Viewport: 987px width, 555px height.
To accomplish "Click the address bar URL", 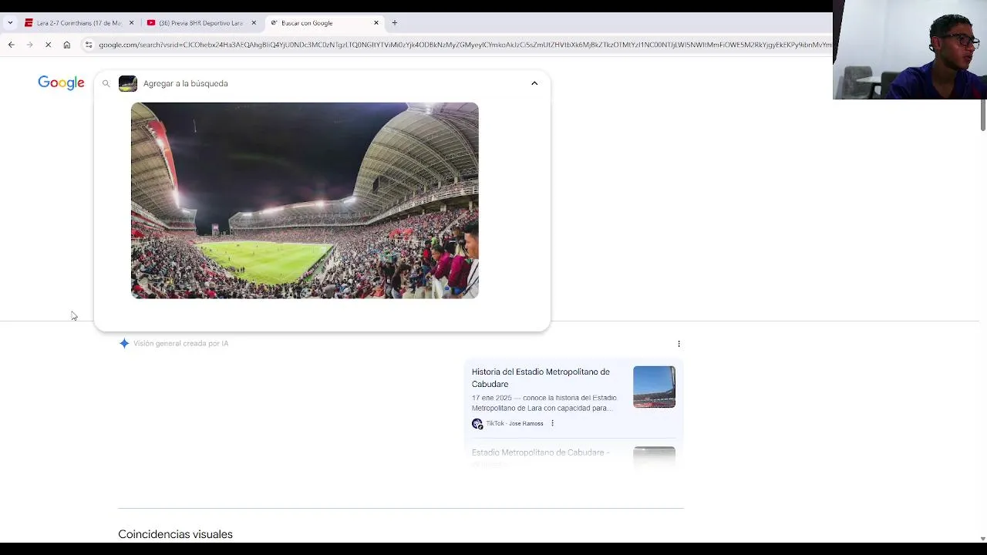I will point(464,45).
